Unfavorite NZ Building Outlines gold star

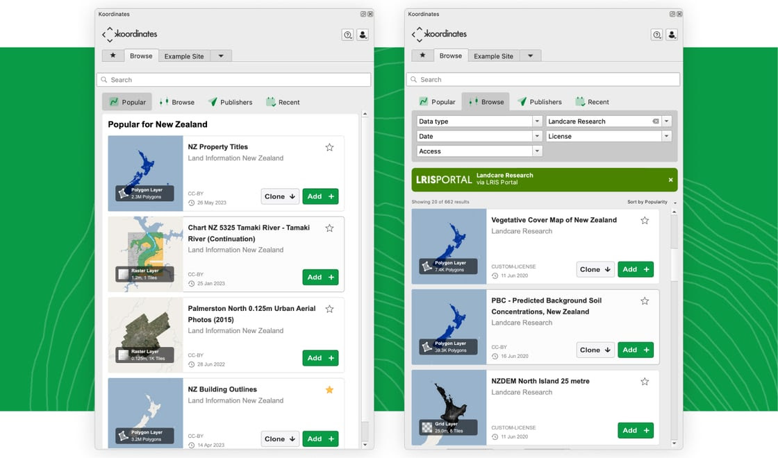[329, 389]
